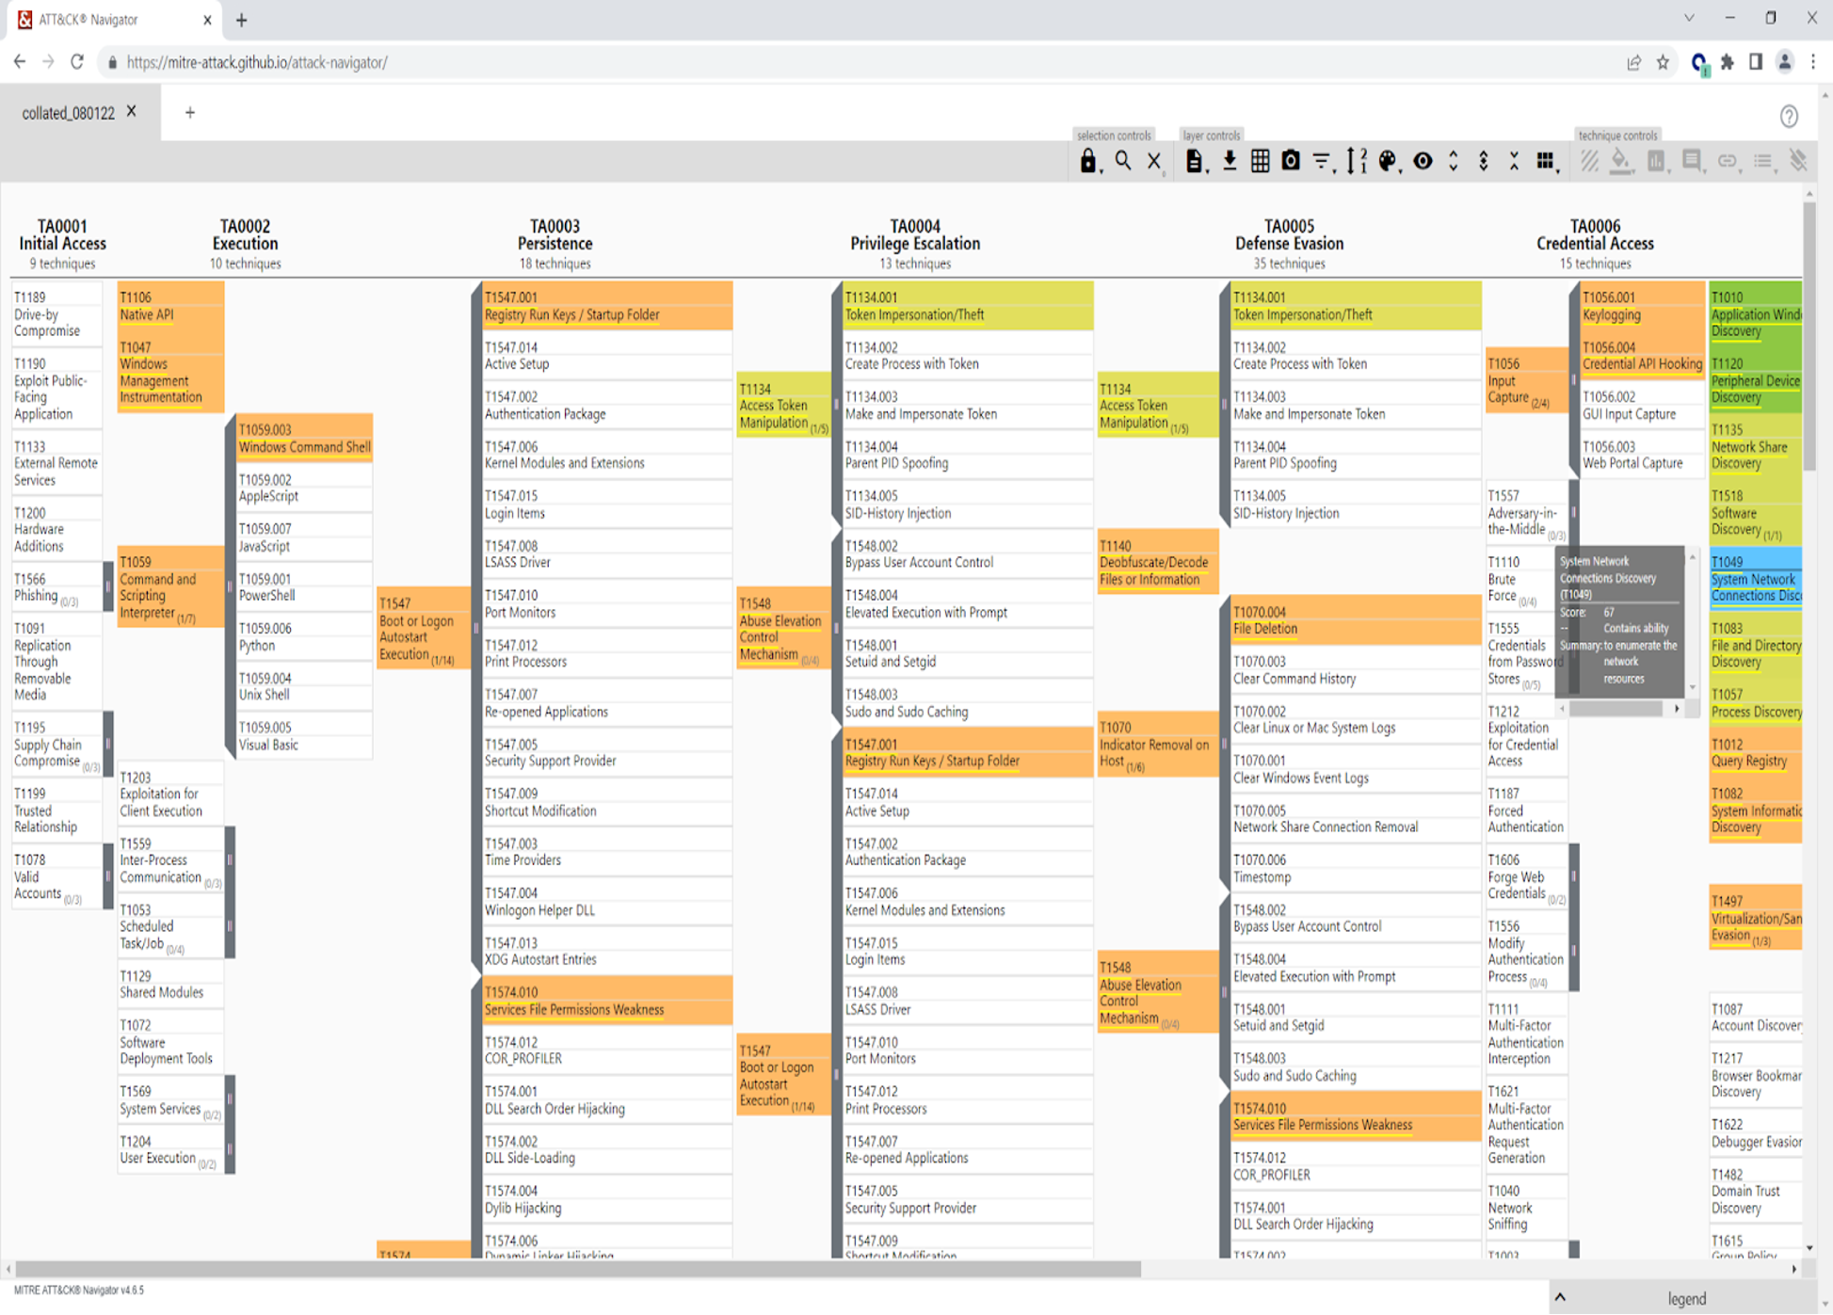Open the matrix layout configuration dropdown

[1547, 161]
